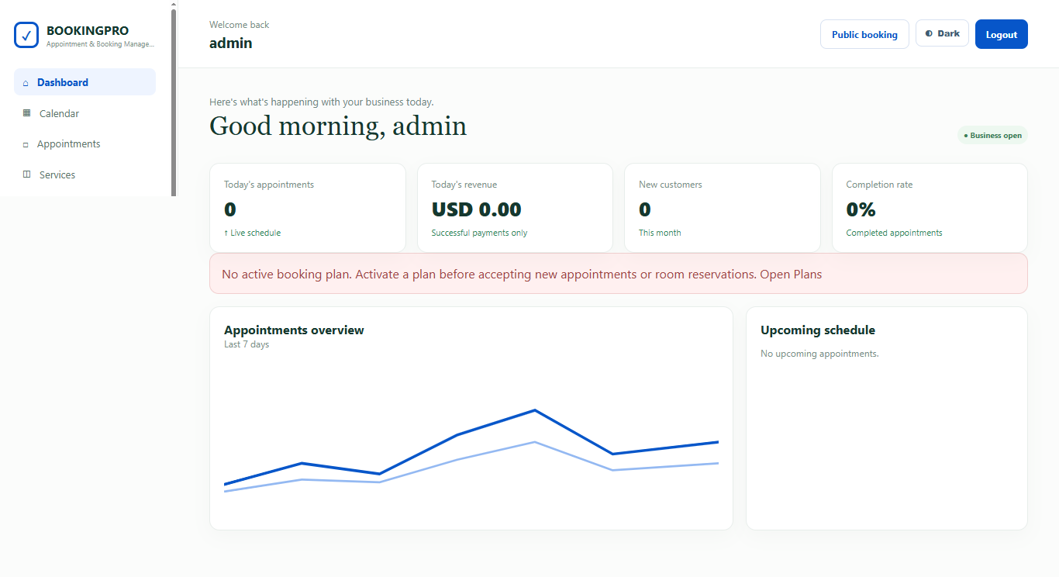Log out using the Logout button

pyautogui.click(x=1001, y=34)
